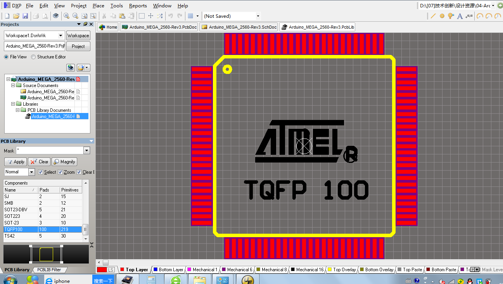Select the Bottom Layer tab
Viewport: 503px width, 284px height.
point(168,270)
